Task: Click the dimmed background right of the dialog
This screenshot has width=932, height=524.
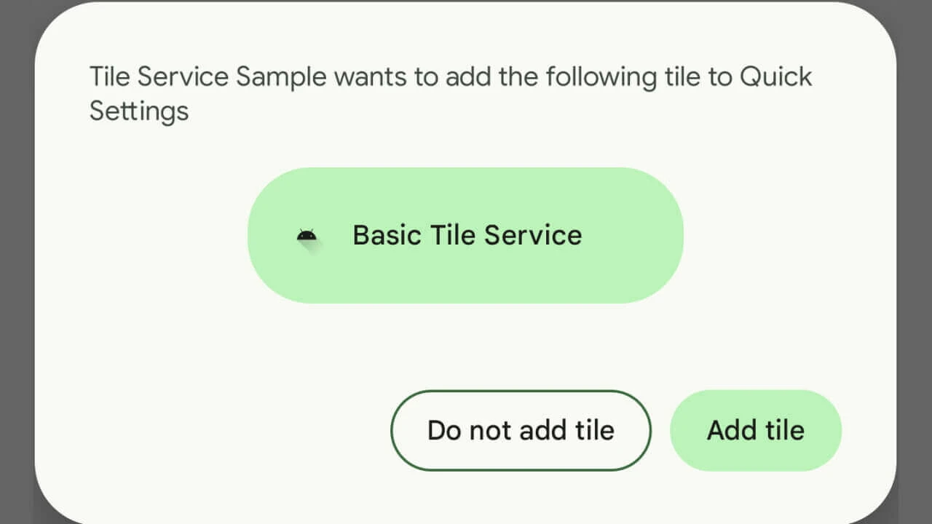Action: pyautogui.click(x=915, y=262)
